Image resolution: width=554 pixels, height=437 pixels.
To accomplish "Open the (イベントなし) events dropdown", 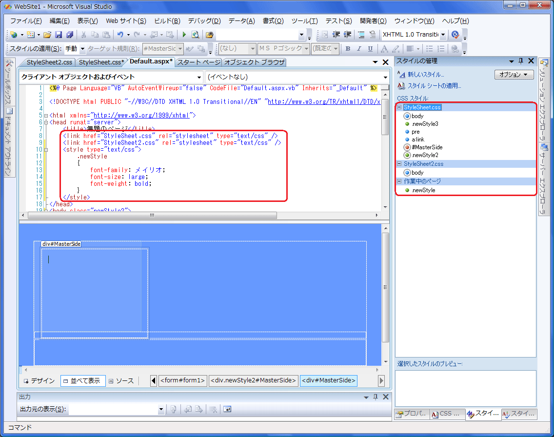I will [x=385, y=77].
